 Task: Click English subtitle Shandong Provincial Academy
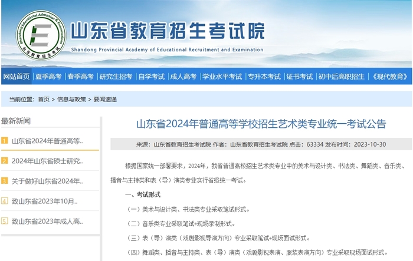pyautogui.click(x=167, y=49)
